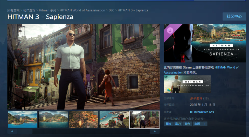
Task: Click the 发行日期 label
Action: click(169, 105)
